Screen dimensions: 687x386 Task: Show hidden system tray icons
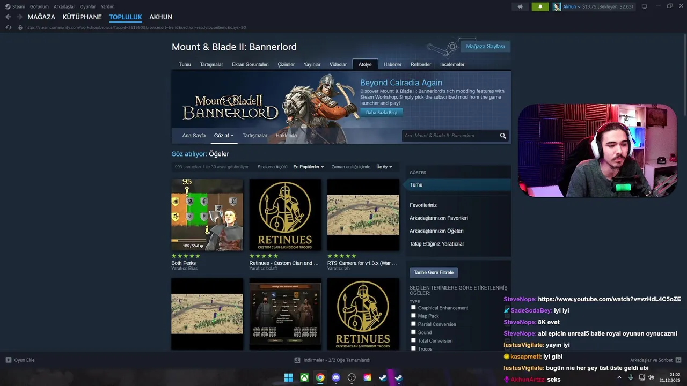[x=619, y=377]
